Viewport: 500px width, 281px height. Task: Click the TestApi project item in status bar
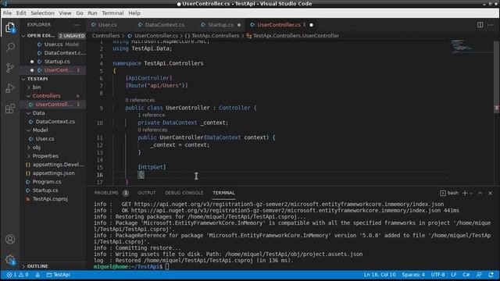tap(59, 275)
